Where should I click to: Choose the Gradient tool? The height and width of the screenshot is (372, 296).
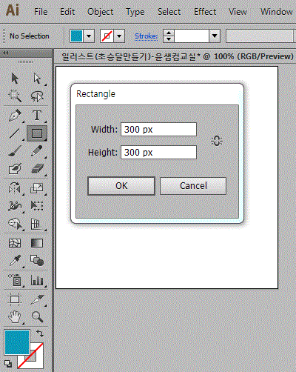click(x=37, y=243)
